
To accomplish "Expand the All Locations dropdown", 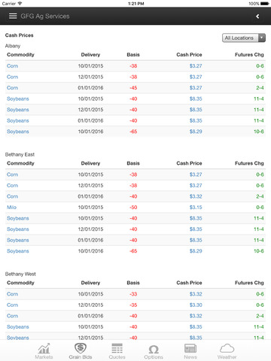I will coord(244,38).
